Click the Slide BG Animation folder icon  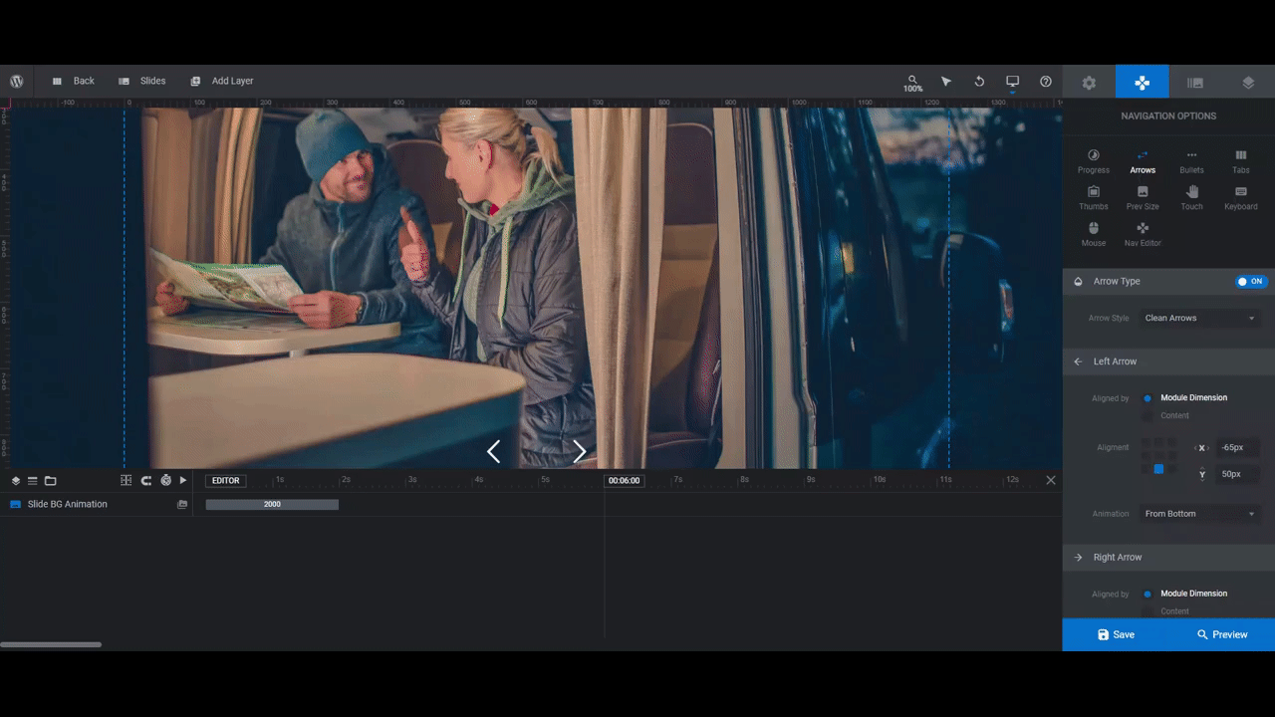[182, 505]
